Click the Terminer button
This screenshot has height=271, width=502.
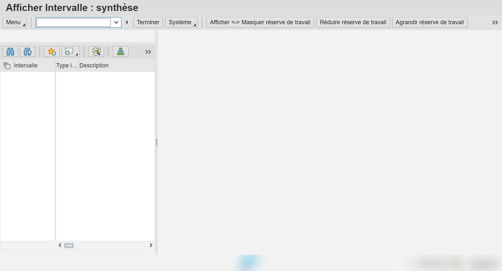[148, 22]
